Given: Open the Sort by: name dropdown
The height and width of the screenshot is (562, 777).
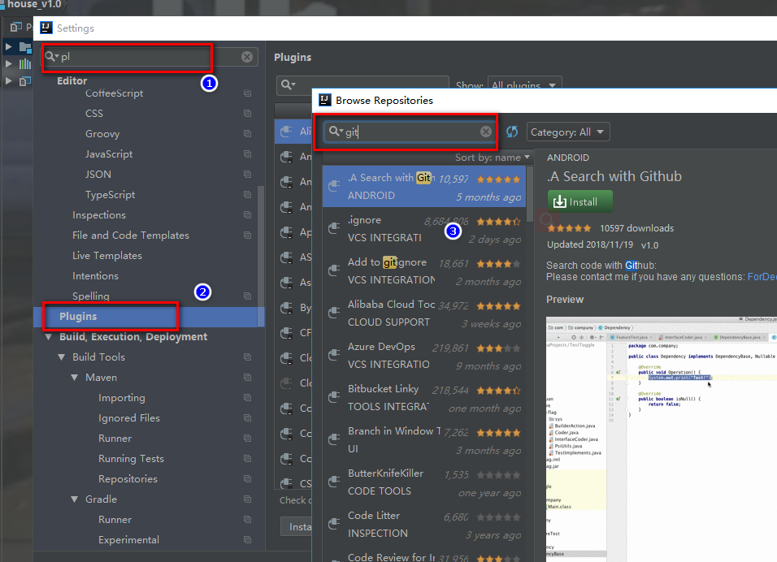Looking at the screenshot, I should pos(492,158).
